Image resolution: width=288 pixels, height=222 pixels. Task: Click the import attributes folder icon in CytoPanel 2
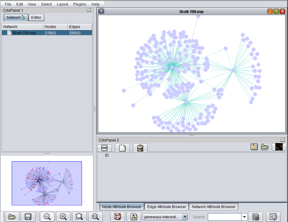point(265,147)
